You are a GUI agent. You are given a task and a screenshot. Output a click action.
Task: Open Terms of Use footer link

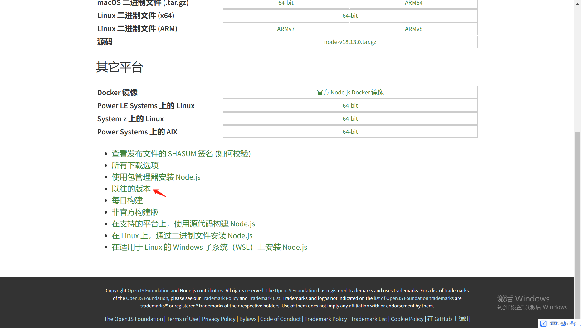183,319
